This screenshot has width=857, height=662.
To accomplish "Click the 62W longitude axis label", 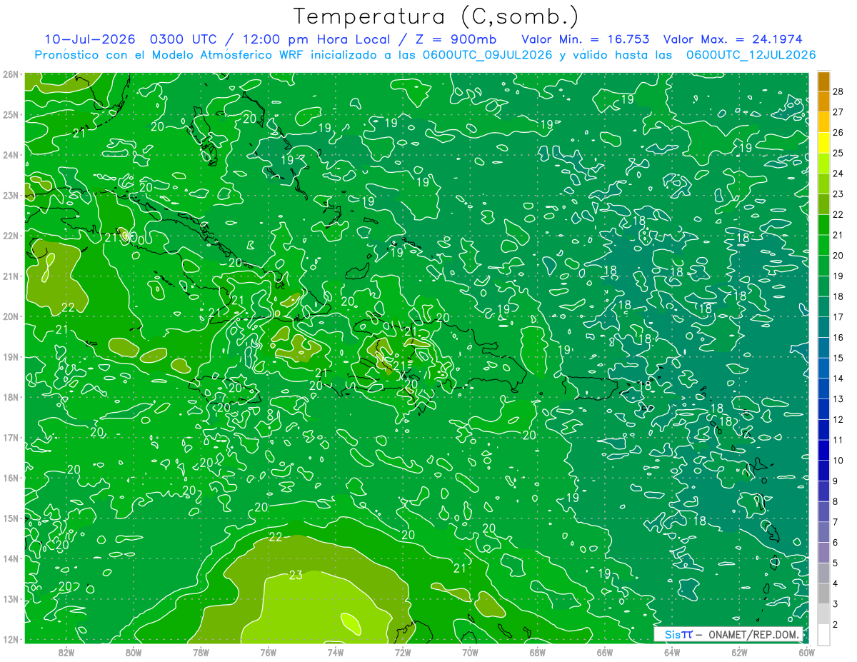I will point(739,652).
